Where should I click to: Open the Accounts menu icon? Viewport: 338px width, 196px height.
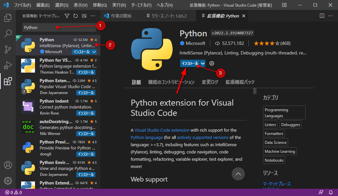click(x=8, y=165)
